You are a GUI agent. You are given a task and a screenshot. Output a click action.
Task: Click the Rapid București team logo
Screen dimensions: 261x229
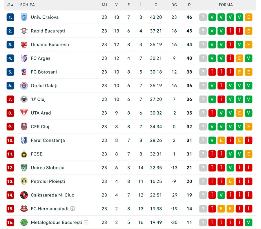point(24,31)
